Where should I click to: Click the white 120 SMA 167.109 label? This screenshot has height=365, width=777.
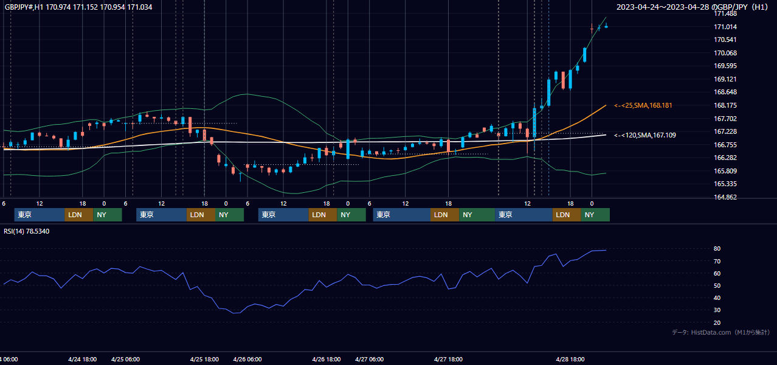tap(645, 135)
